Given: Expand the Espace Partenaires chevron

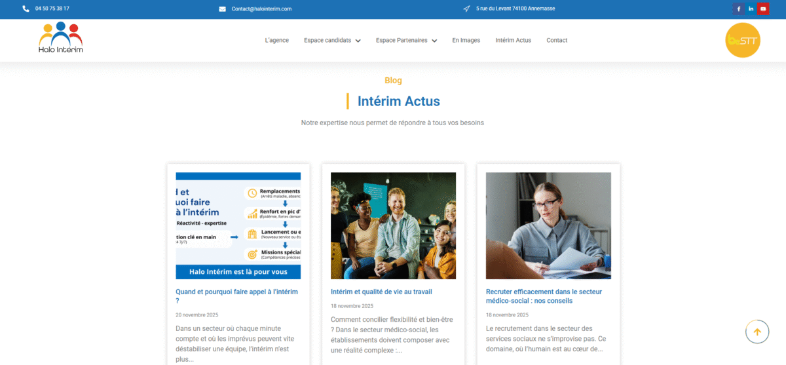Looking at the screenshot, I should (x=434, y=41).
